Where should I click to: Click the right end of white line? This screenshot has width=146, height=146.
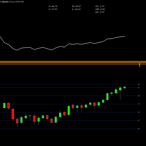pyautogui.click(x=125, y=36)
